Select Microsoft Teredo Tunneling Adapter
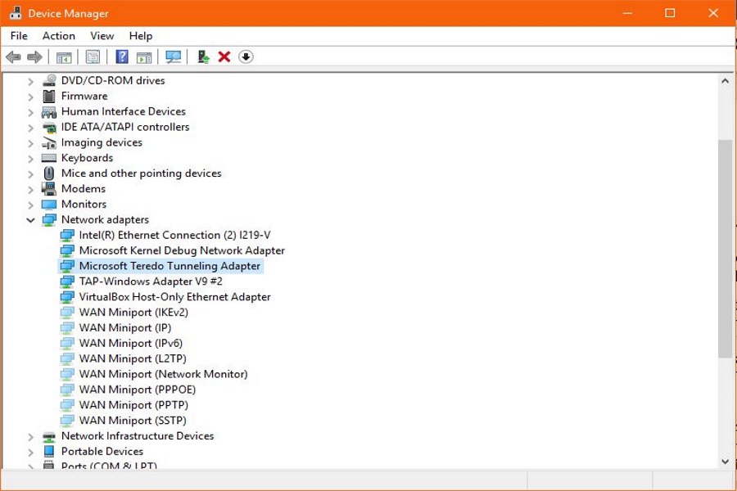The image size is (737, 491). pyautogui.click(x=170, y=266)
